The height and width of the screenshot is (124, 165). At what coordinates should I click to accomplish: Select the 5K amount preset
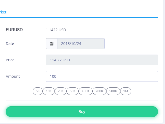coord(38,91)
